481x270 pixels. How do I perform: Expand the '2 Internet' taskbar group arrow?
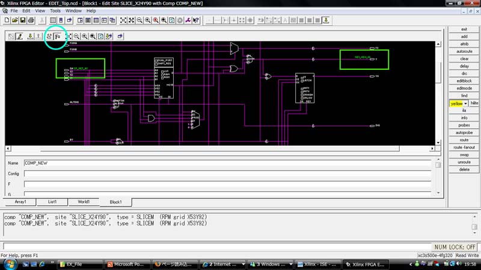[244, 264]
